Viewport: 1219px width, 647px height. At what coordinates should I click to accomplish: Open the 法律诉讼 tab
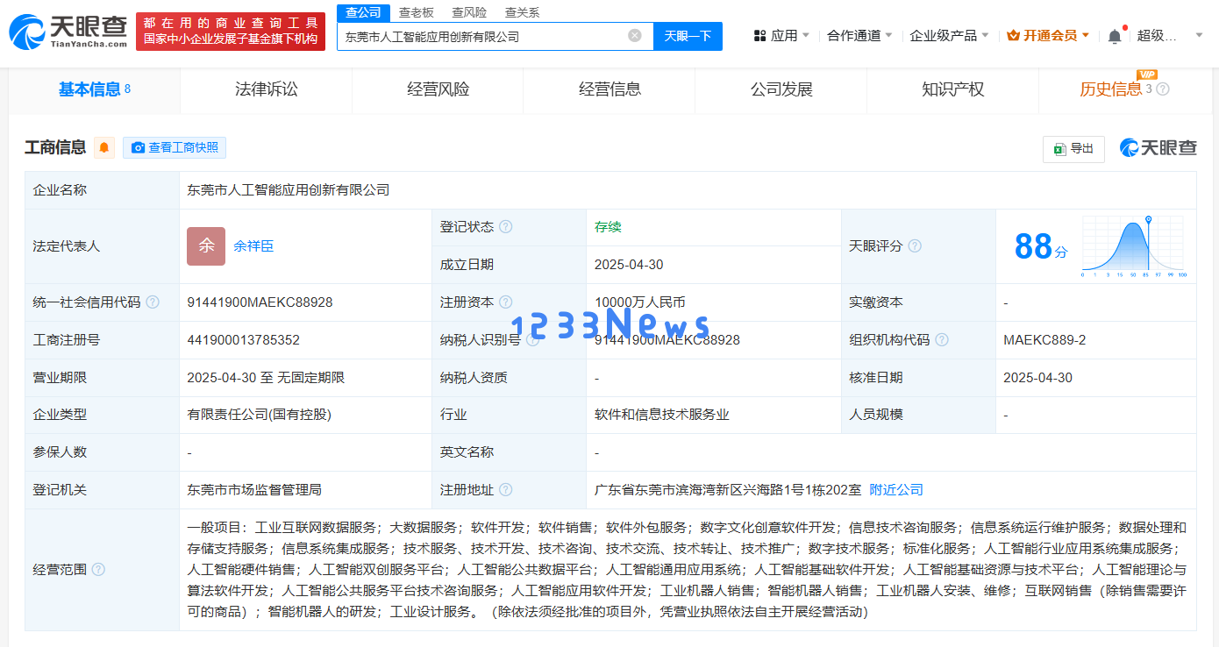point(267,89)
